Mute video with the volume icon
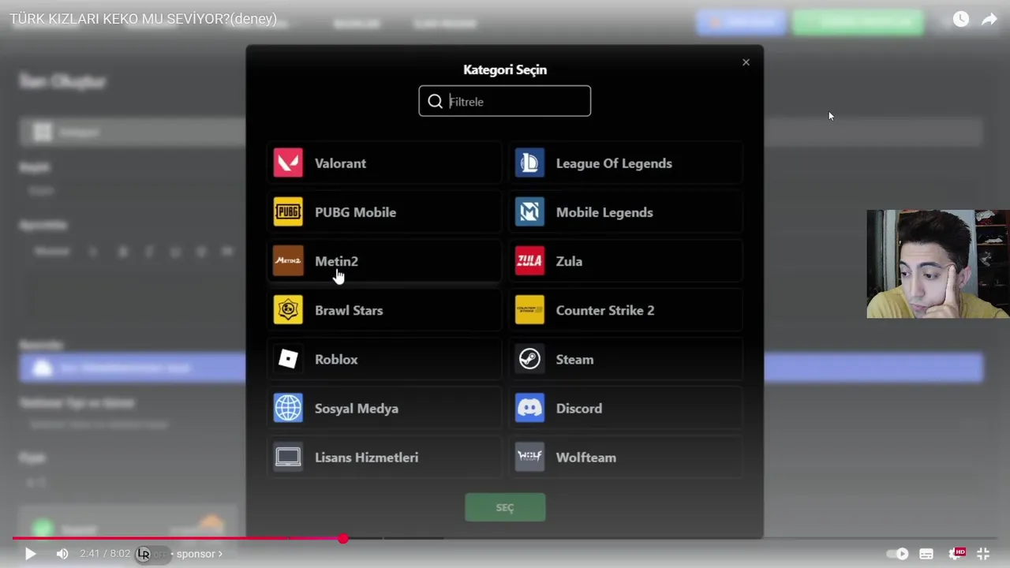Image resolution: width=1010 pixels, height=568 pixels. click(62, 554)
